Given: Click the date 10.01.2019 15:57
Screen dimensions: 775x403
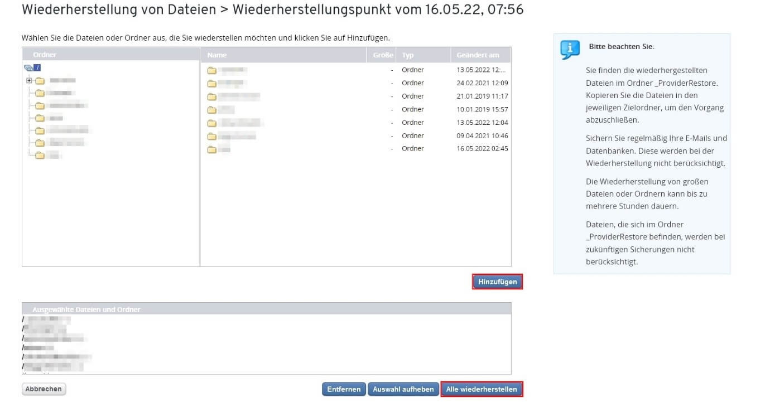Looking at the screenshot, I should click(x=482, y=109).
